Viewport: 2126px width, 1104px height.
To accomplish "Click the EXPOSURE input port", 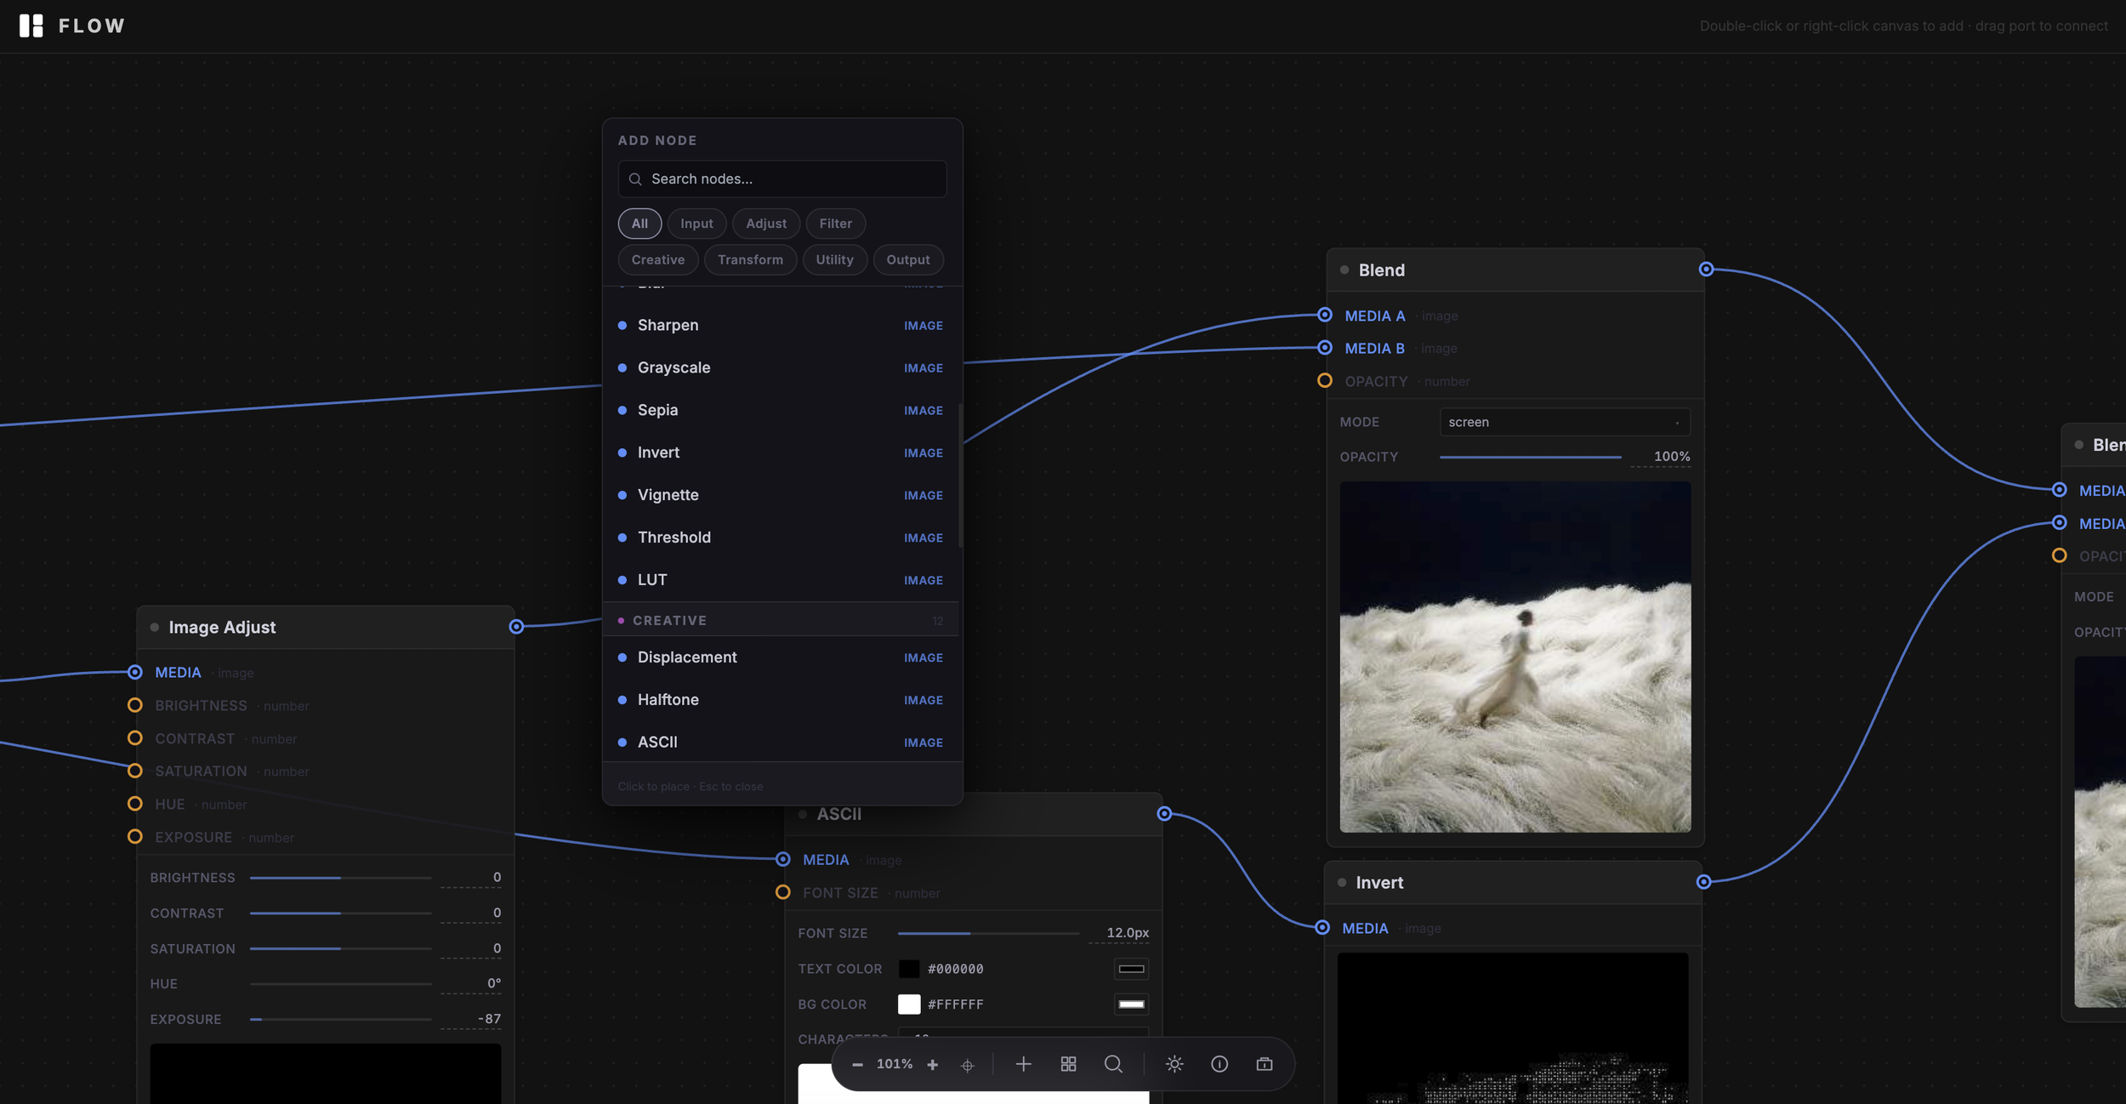I will [134, 837].
